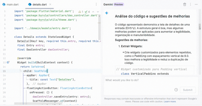The image size is (202, 106).
Task: Click the Gemini response scrollbar thumb
Action: click(200, 27)
